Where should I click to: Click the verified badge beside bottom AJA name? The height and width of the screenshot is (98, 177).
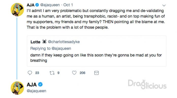tap(40, 85)
